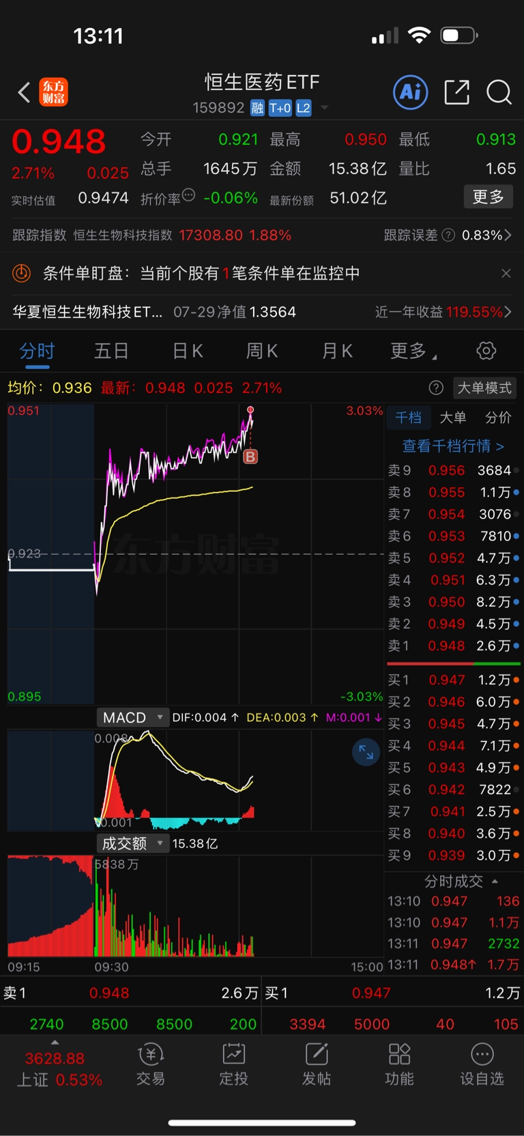Viewport: 524px width, 1136px height.
Task: Select 买5 price 0.943
Action: pos(446,768)
